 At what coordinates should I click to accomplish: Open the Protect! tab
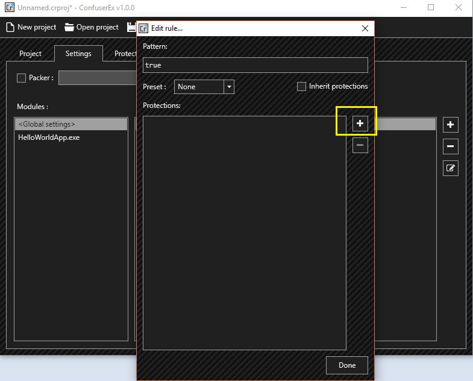(x=125, y=54)
